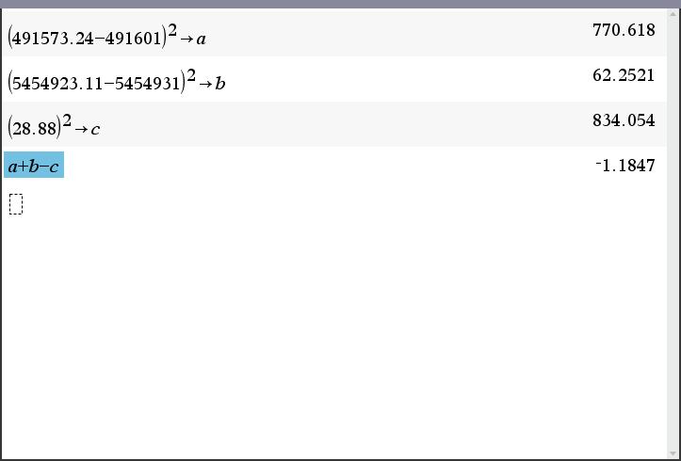Click the number 5454923.11 in the second expression
This screenshot has height=461, width=681.
tap(57, 84)
